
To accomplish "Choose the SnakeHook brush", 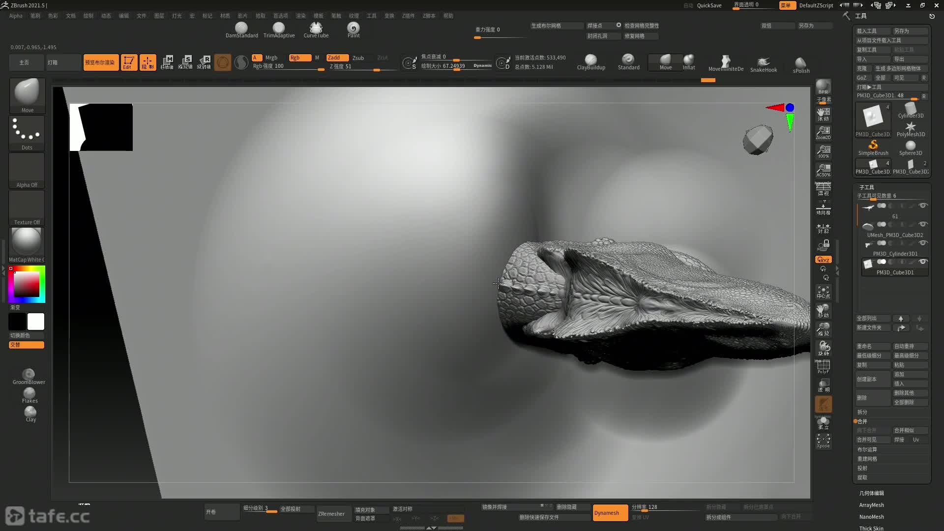I will [x=764, y=64].
